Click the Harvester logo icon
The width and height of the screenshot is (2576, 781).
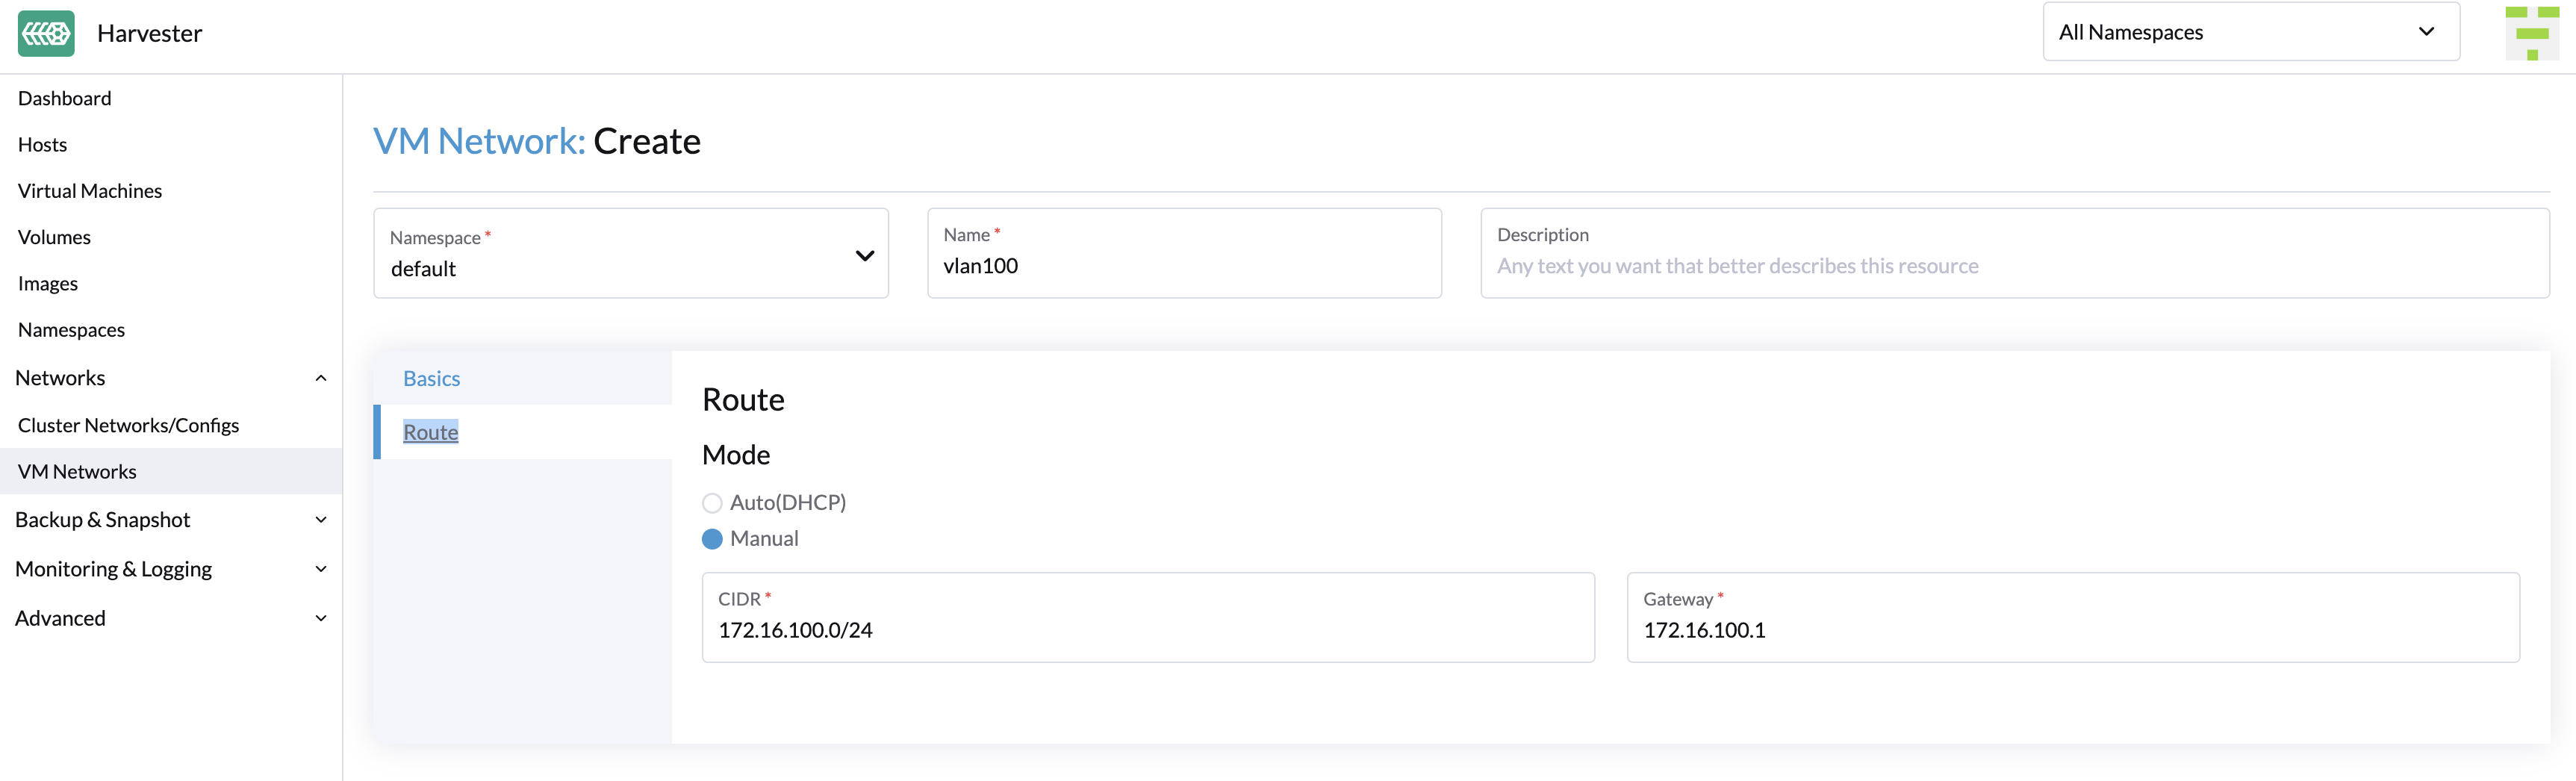click(45, 32)
